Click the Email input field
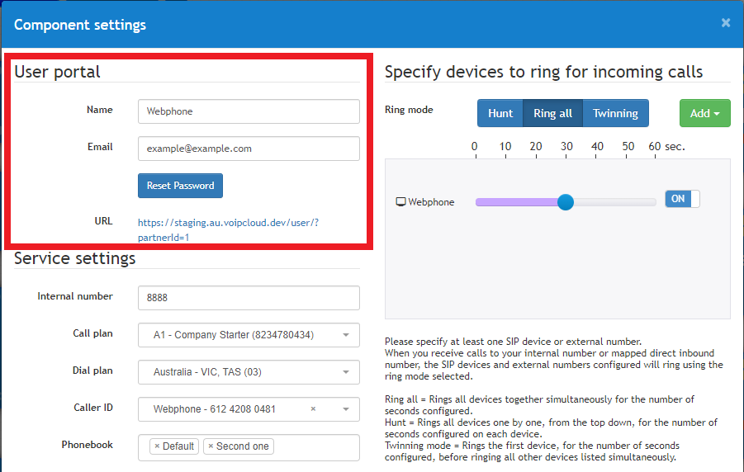 [249, 149]
